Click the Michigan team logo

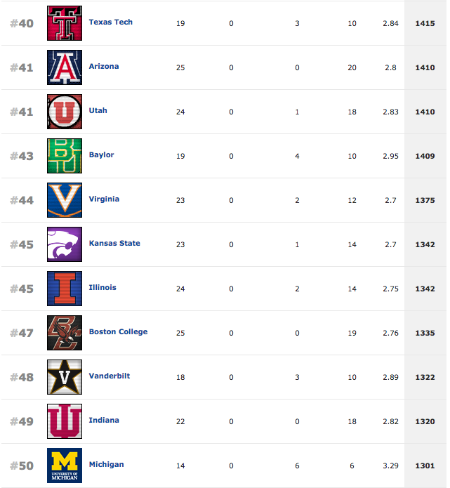pyautogui.click(x=65, y=466)
